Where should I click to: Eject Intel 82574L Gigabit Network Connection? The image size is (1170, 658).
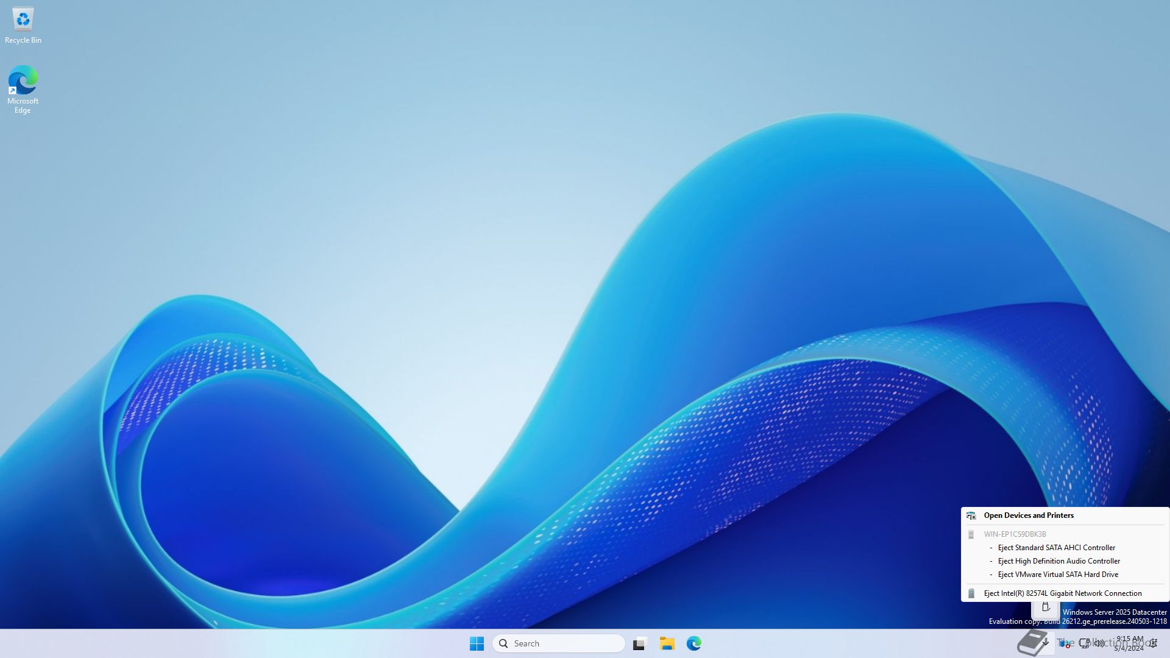click(1062, 593)
